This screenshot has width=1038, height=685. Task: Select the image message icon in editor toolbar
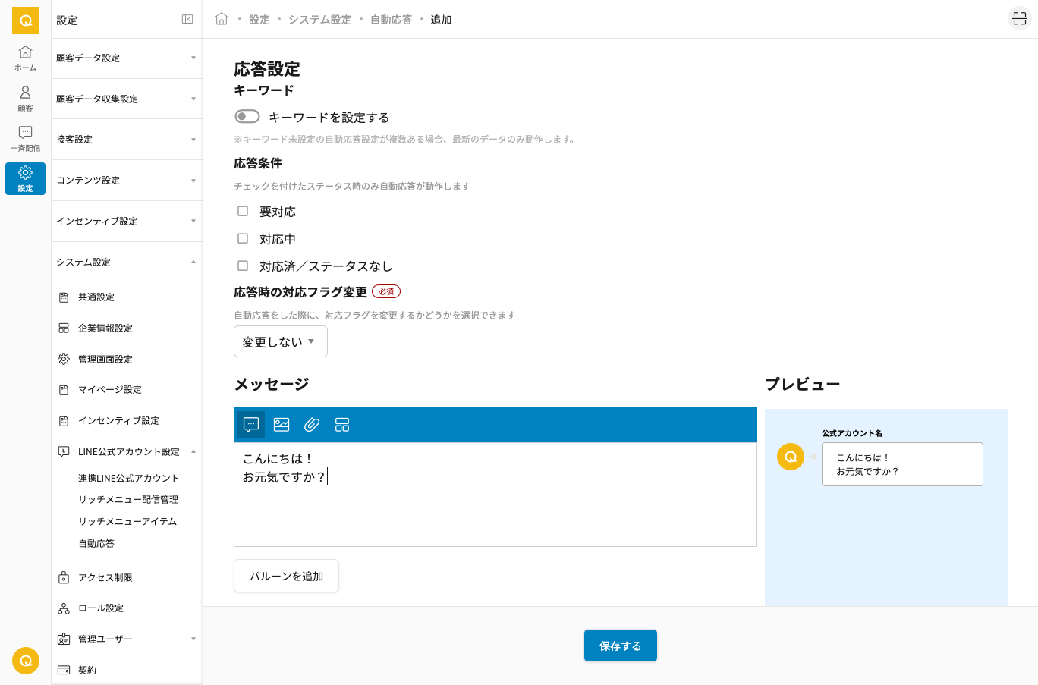click(282, 425)
